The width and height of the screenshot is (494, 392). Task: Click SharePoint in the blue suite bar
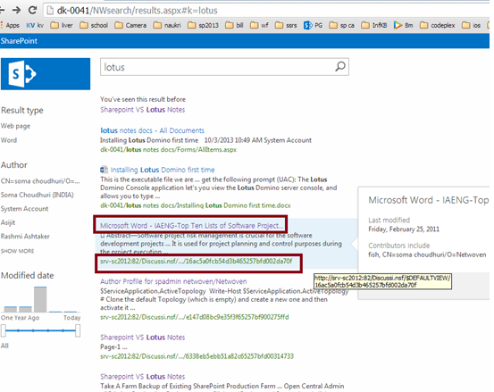pos(19,41)
